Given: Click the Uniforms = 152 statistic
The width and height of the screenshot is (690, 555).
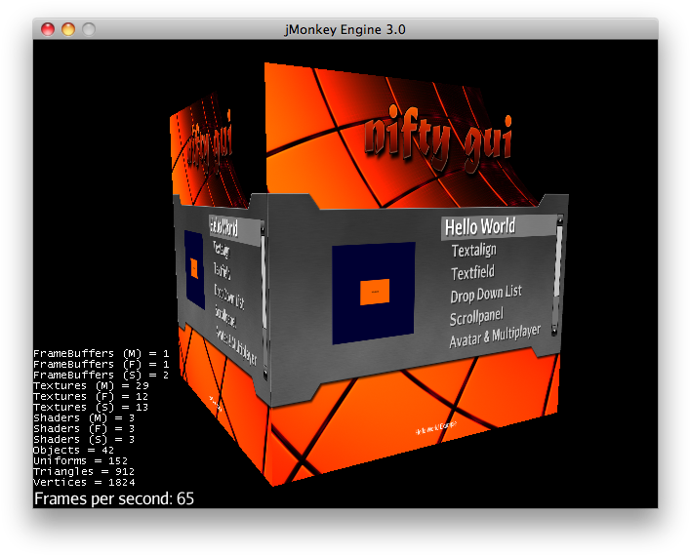Looking at the screenshot, I should click(x=81, y=461).
